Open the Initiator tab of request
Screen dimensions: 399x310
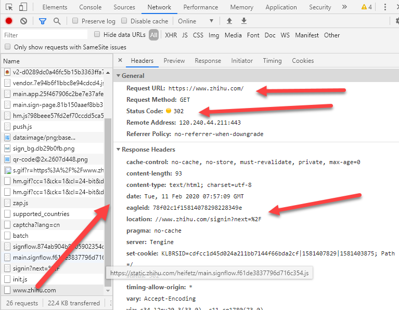click(x=242, y=61)
